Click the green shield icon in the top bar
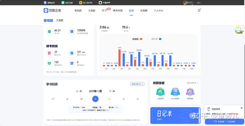245x126 pixels. pos(63,3)
